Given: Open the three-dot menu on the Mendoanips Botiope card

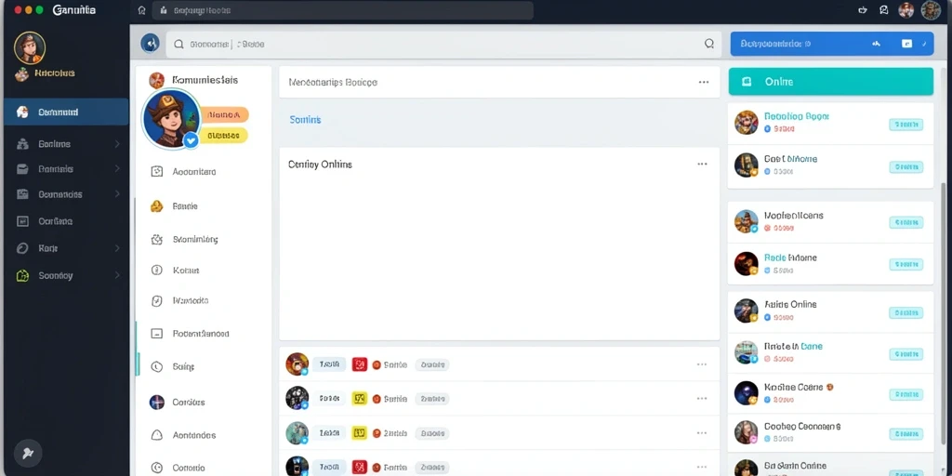Looking at the screenshot, I should [704, 82].
